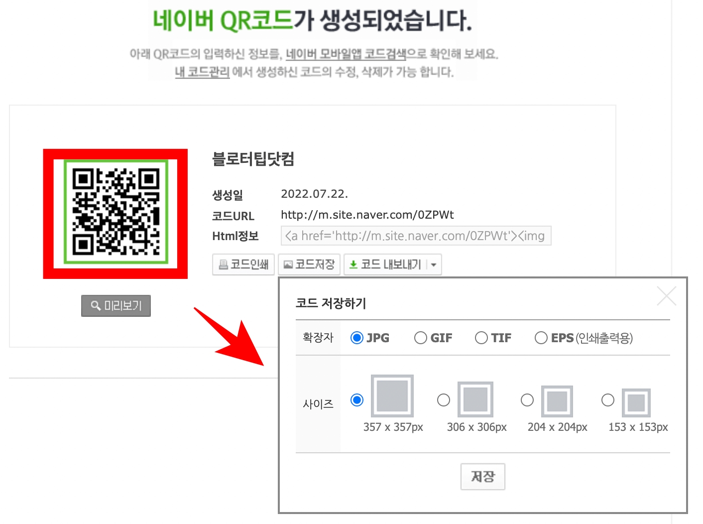This screenshot has width=703, height=524.
Task: Expand the 코드 내보내기 dropdown arrow
Action: tap(434, 264)
